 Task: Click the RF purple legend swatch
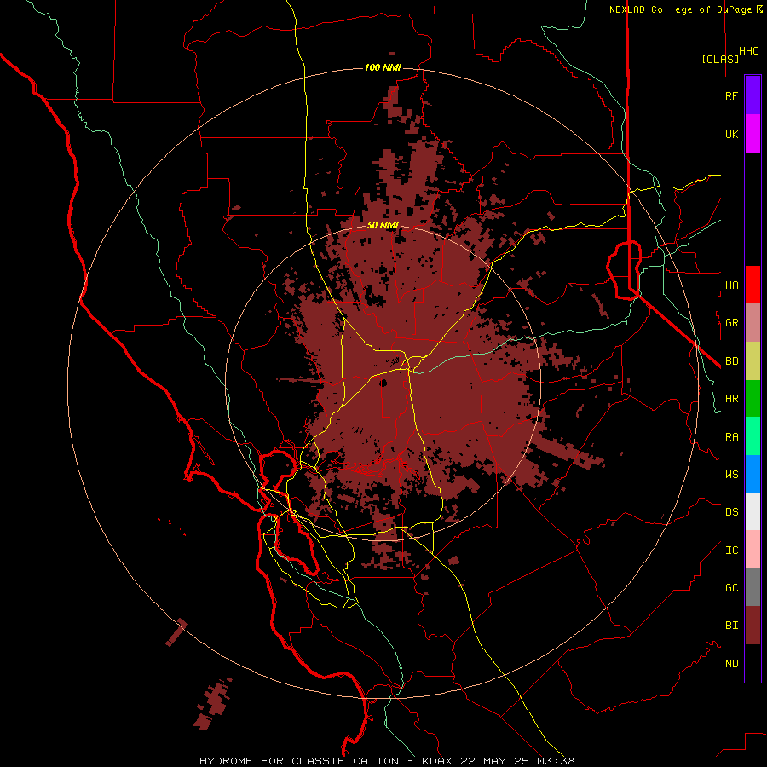(x=753, y=95)
